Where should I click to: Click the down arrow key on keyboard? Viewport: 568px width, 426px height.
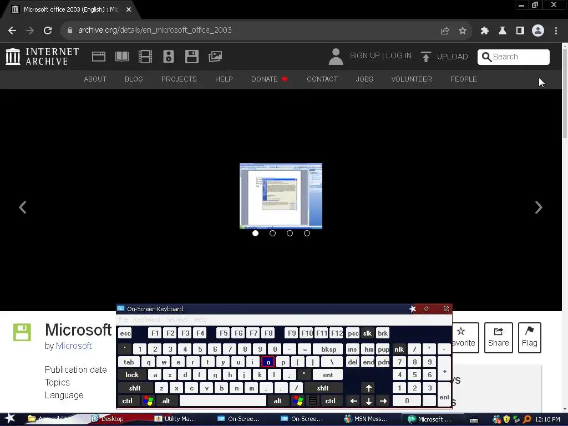point(368,400)
